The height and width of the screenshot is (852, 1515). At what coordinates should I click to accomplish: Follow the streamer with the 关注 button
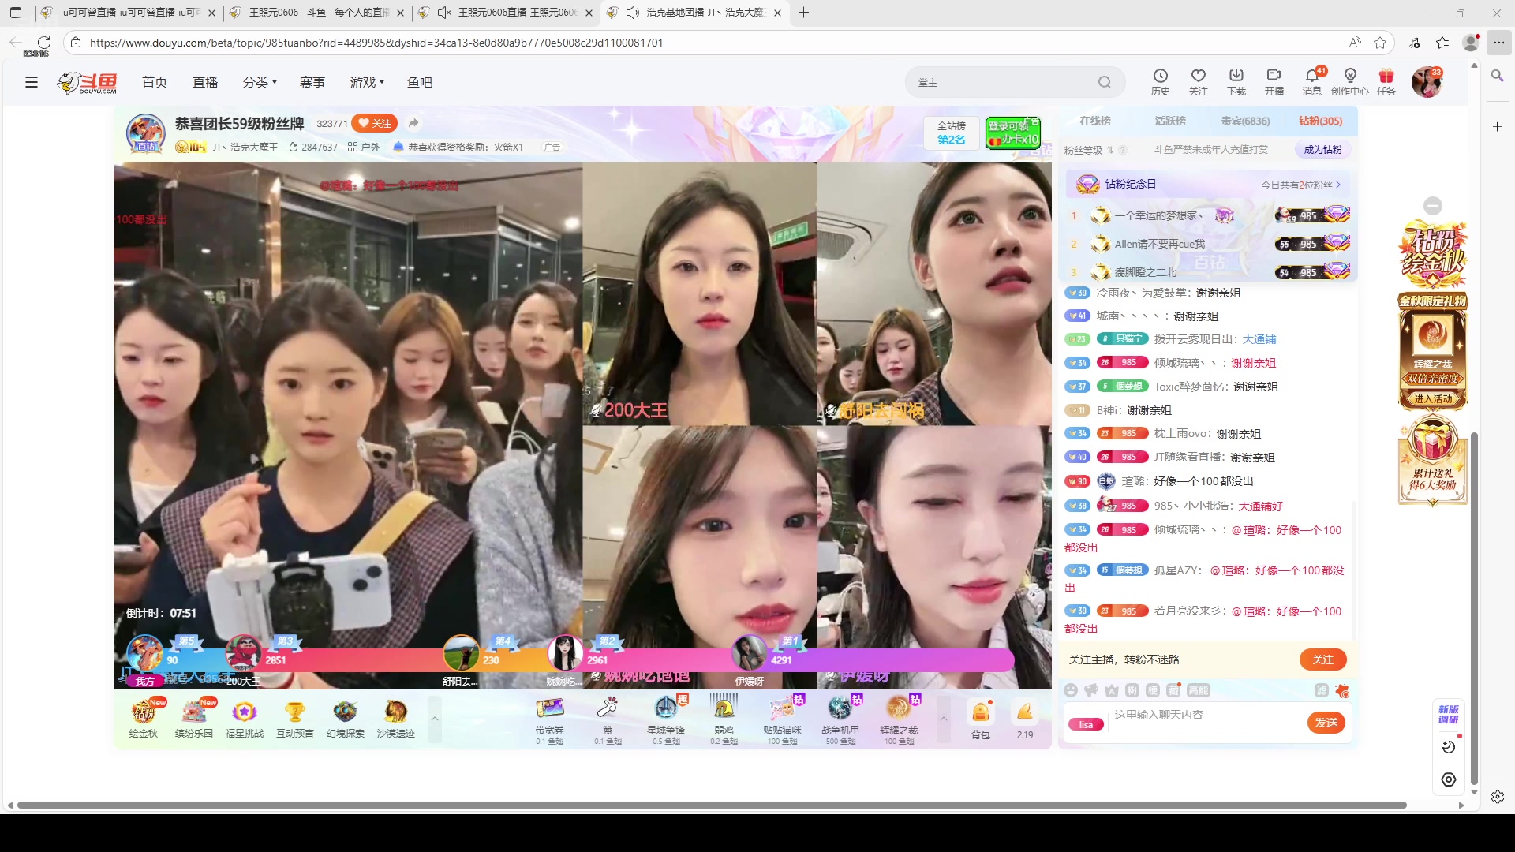375,123
